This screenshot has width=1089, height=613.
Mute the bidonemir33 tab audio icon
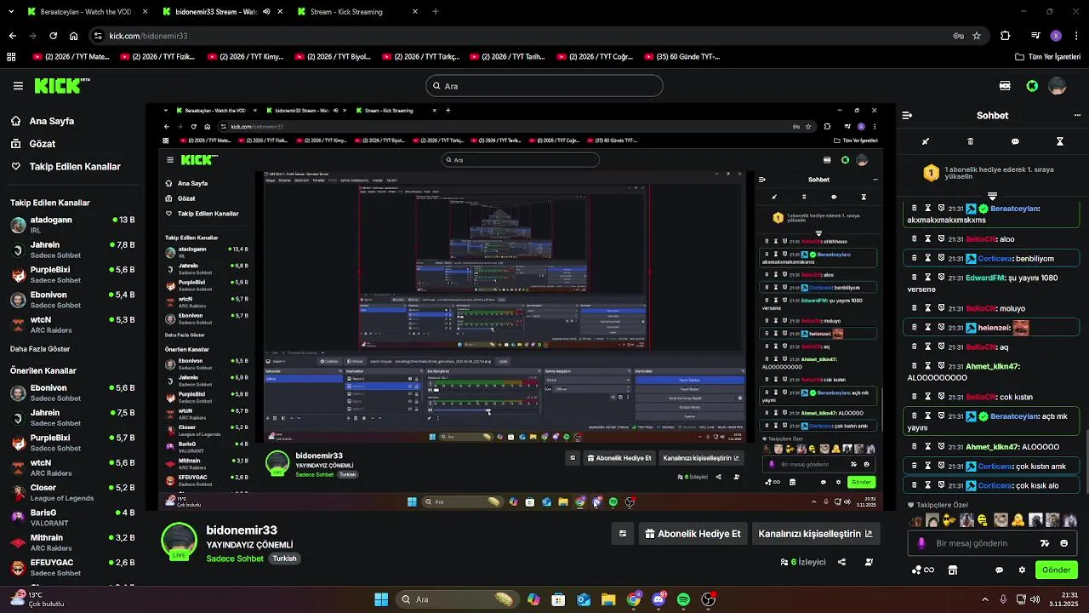point(266,12)
